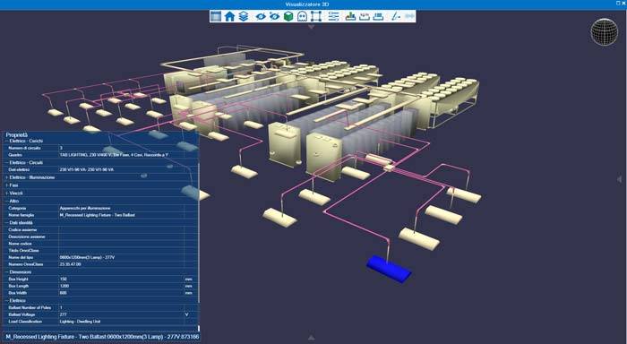Viewport: 627px width, 344px height.
Task: Click the grid table icon in toolbar
Action: (x=216, y=16)
